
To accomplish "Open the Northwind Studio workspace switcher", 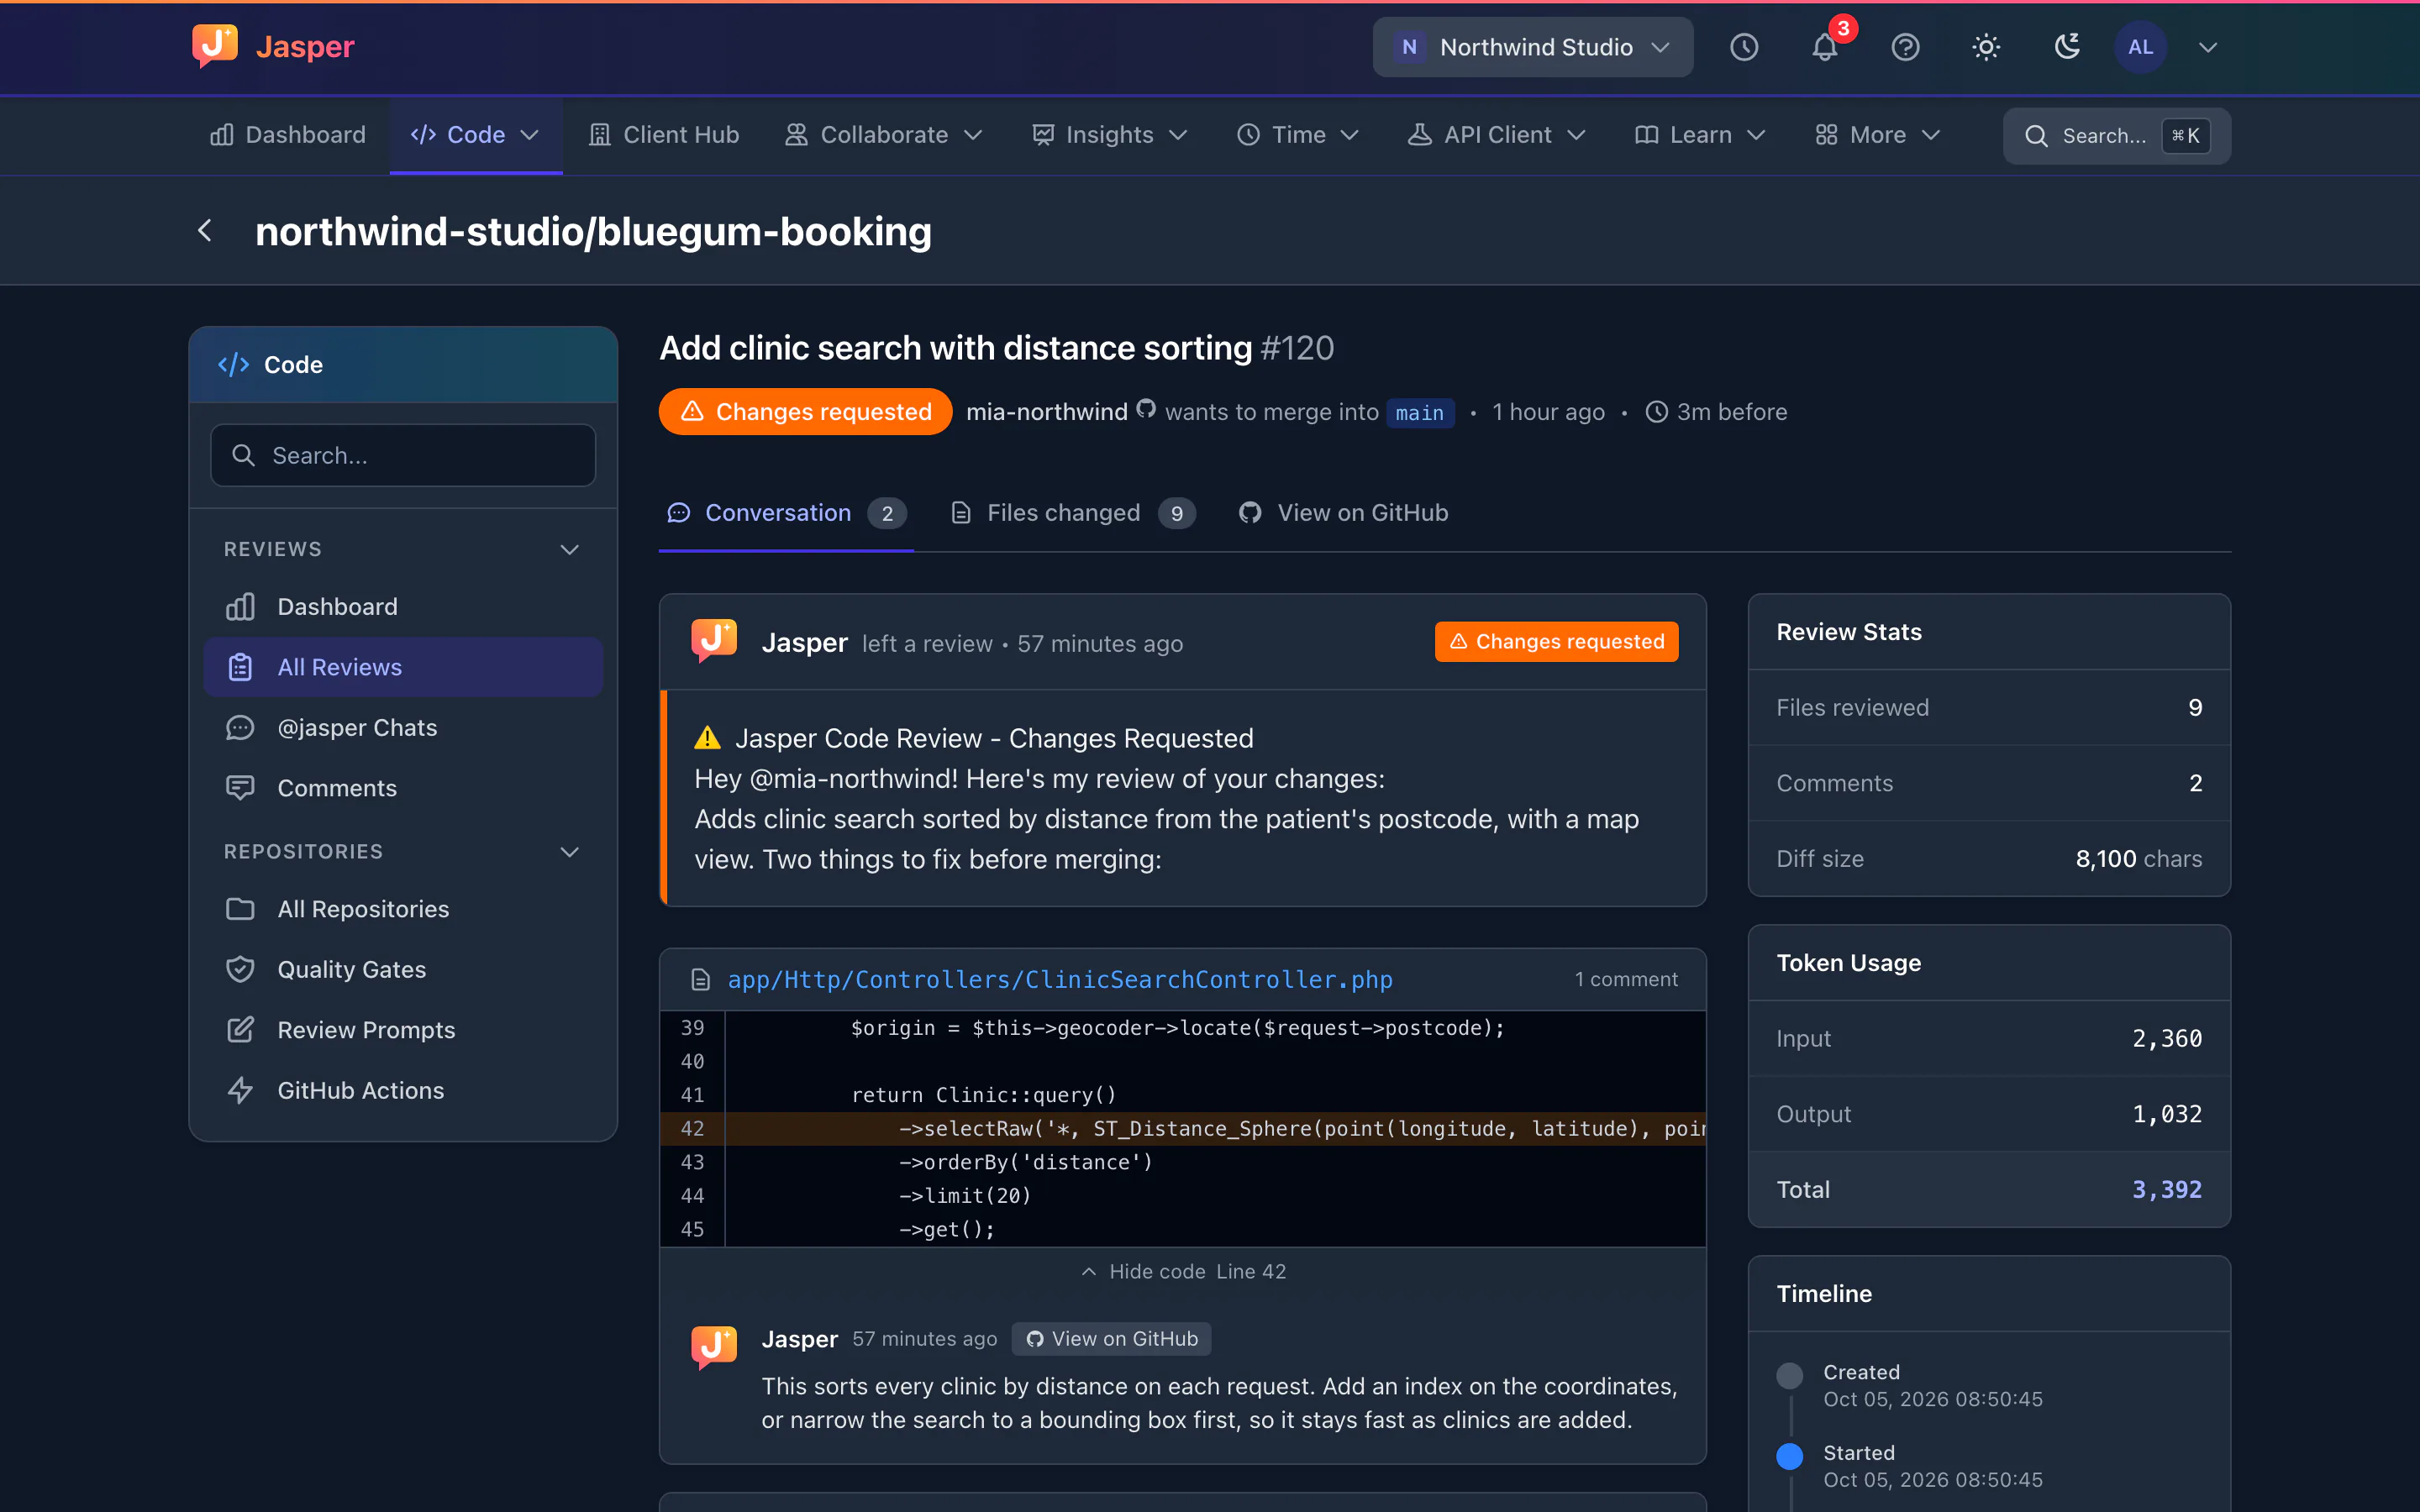I will pyautogui.click(x=1532, y=47).
